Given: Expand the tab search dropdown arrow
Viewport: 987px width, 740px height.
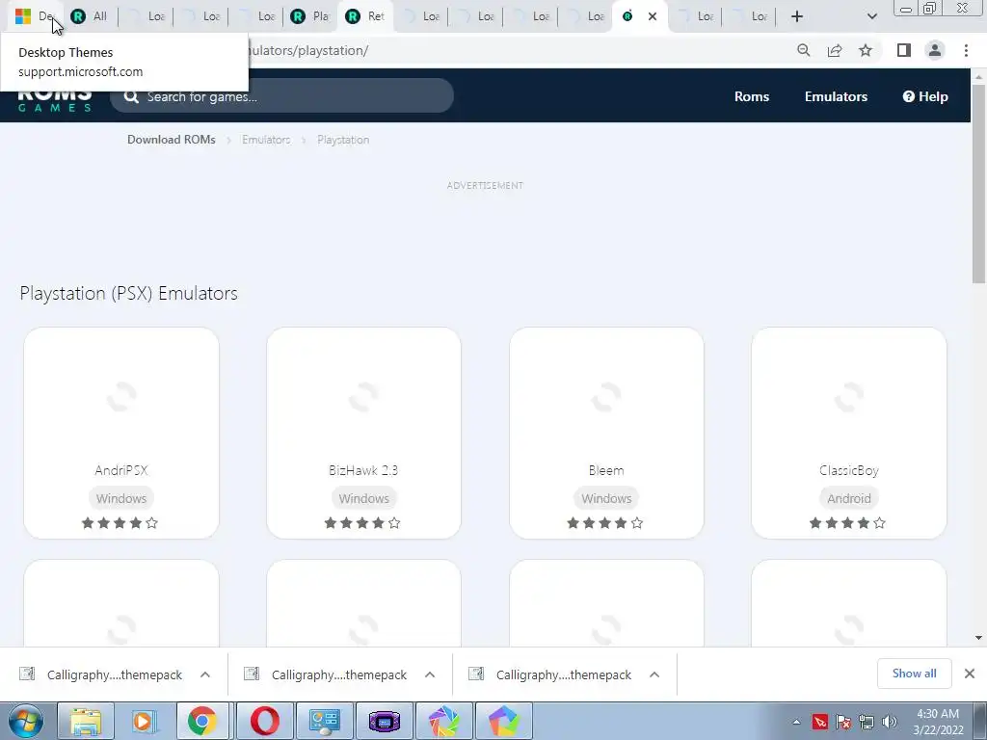Looking at the screenshot, I should tap(871, 16).
